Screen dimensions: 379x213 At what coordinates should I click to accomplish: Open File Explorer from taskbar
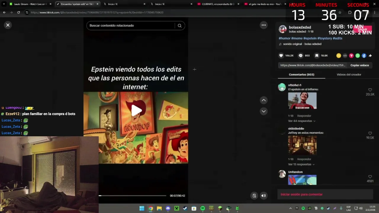(159, 208)
